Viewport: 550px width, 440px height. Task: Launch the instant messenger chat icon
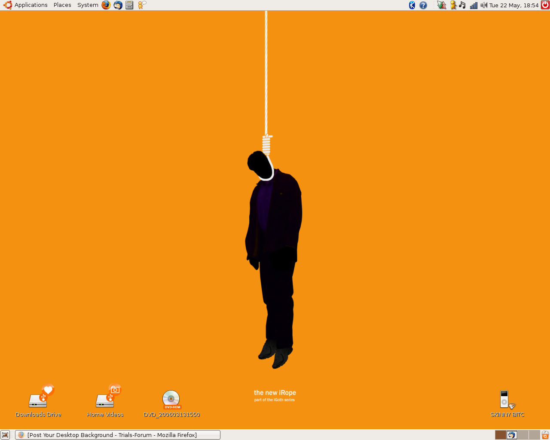tap(142, 5)
